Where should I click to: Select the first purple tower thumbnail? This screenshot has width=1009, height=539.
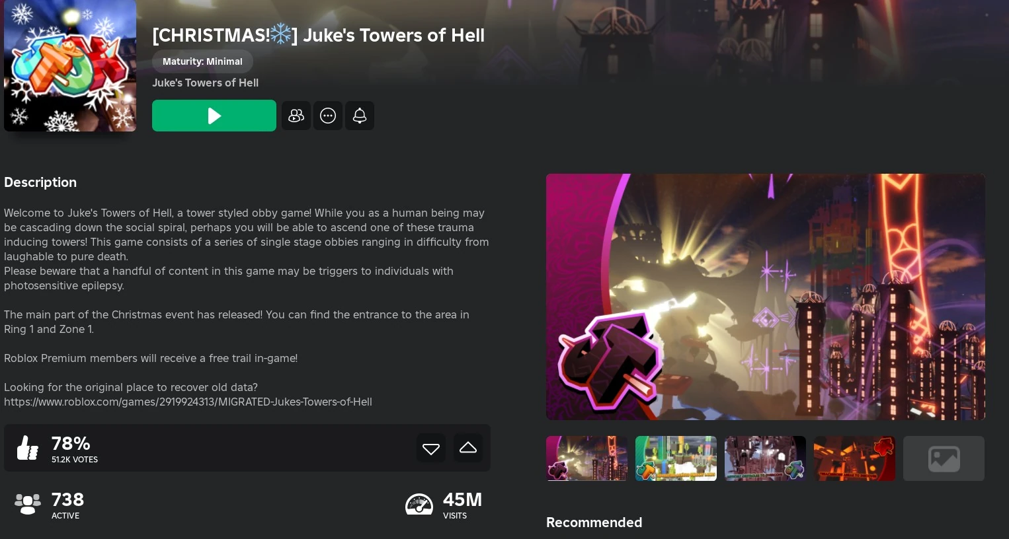(586, 458)
